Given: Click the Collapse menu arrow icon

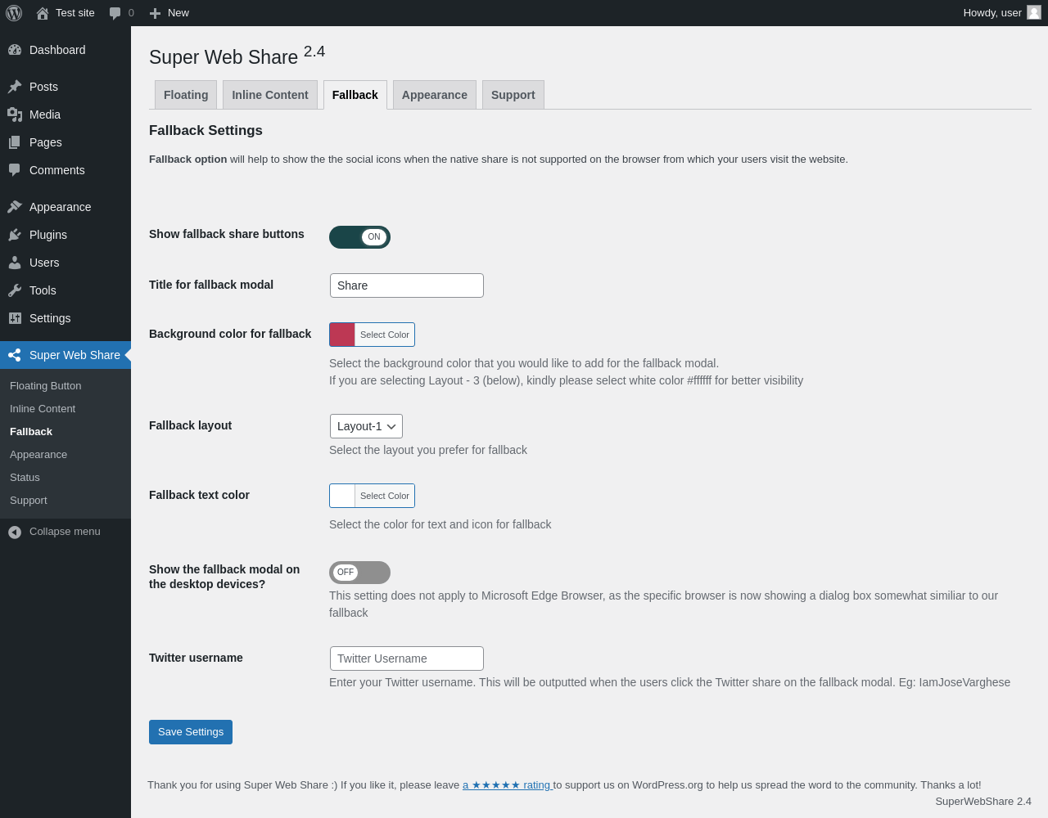Looking at the screenshot, I should [15, 532].
